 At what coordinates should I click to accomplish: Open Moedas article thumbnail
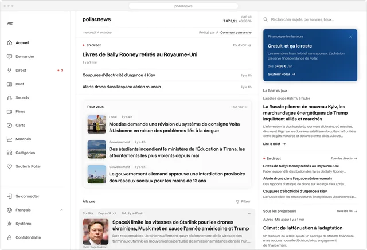click(97, 124)
